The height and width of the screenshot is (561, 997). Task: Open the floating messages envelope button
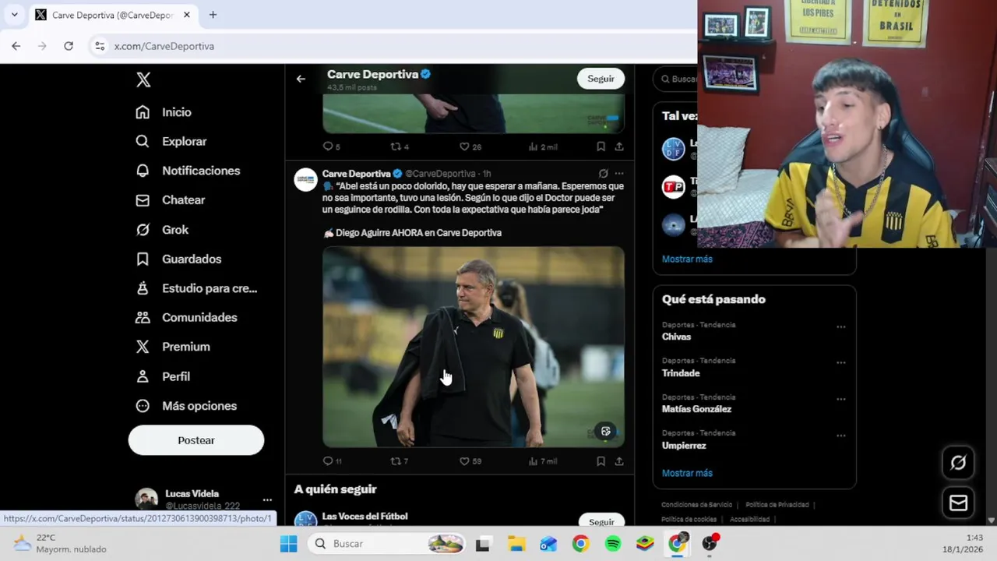click(x=958, y=503)
